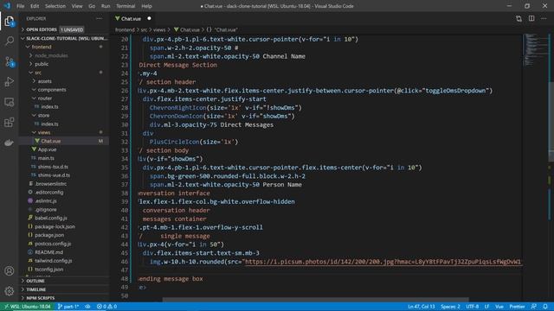Click the picsum.photos image URL link
Viewport: 554px width, 311px height.
pyautogui.click(x=383, y=262)
